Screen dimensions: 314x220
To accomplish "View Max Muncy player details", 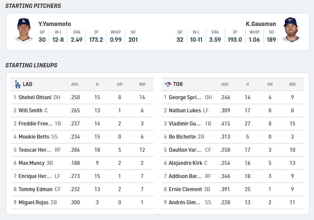I will [32, 163].
